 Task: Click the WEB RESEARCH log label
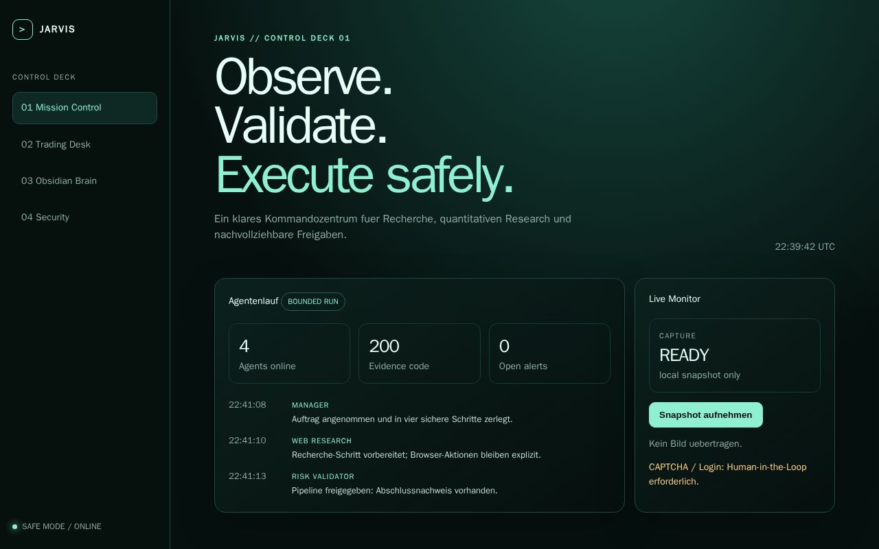[321, 441]
